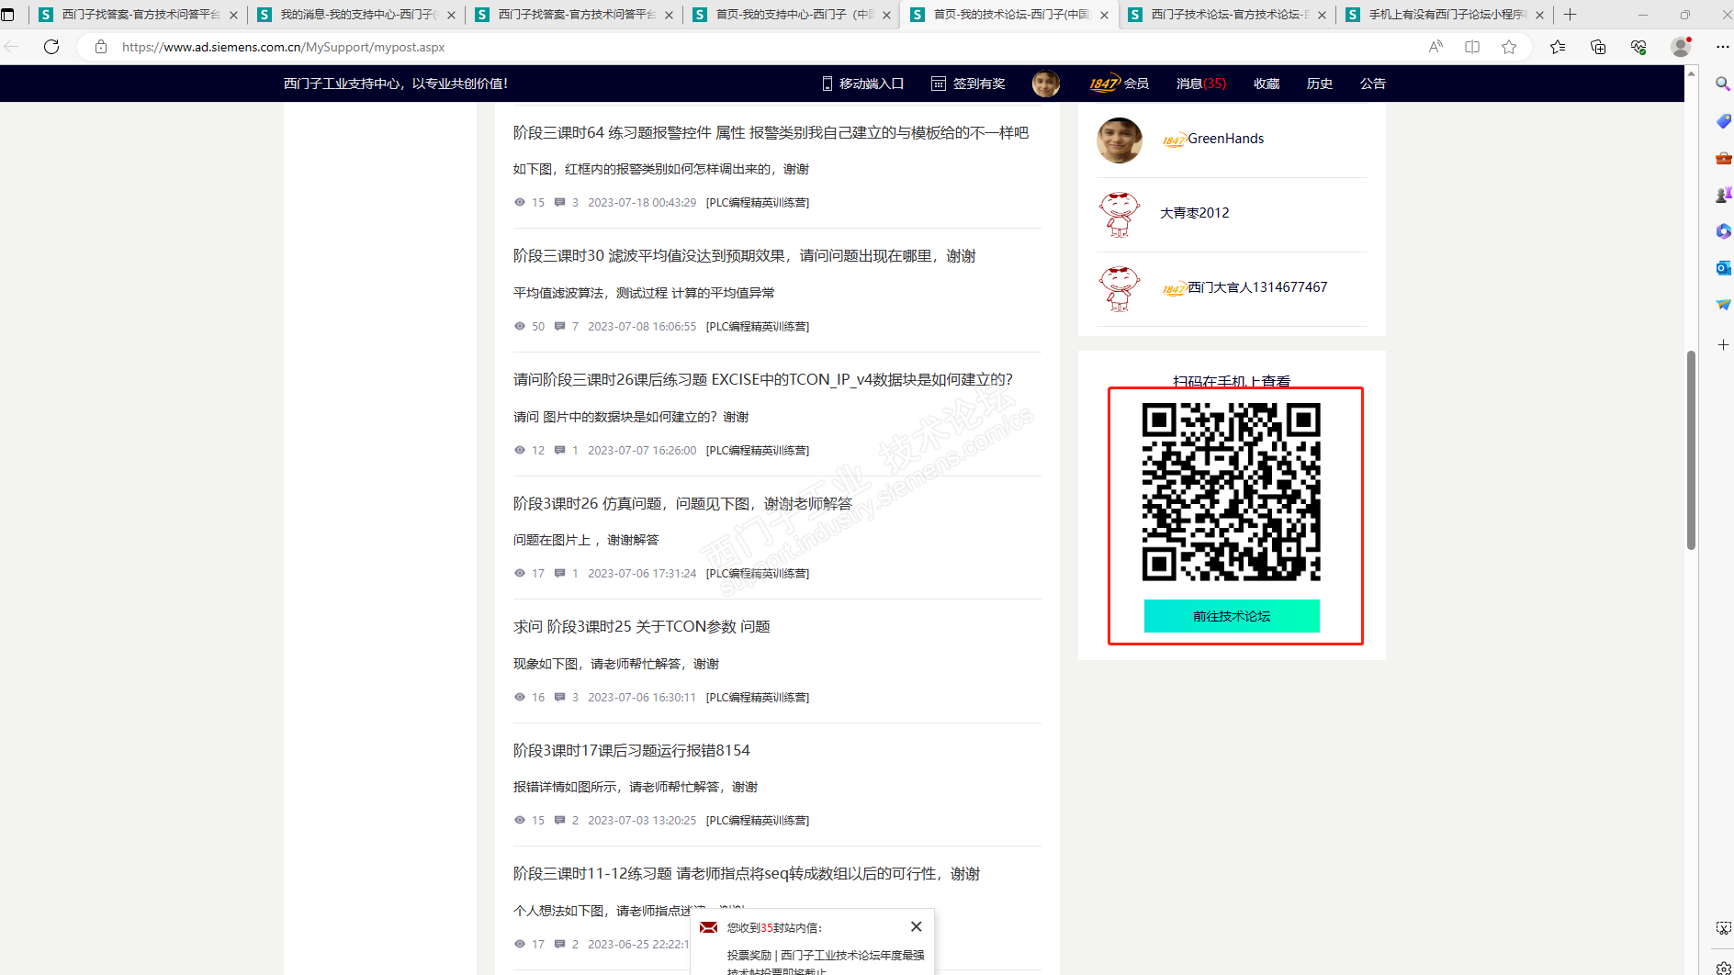Open sidebar settings gear
This screenshot has width=1734, height=975.
(1723, 968)
